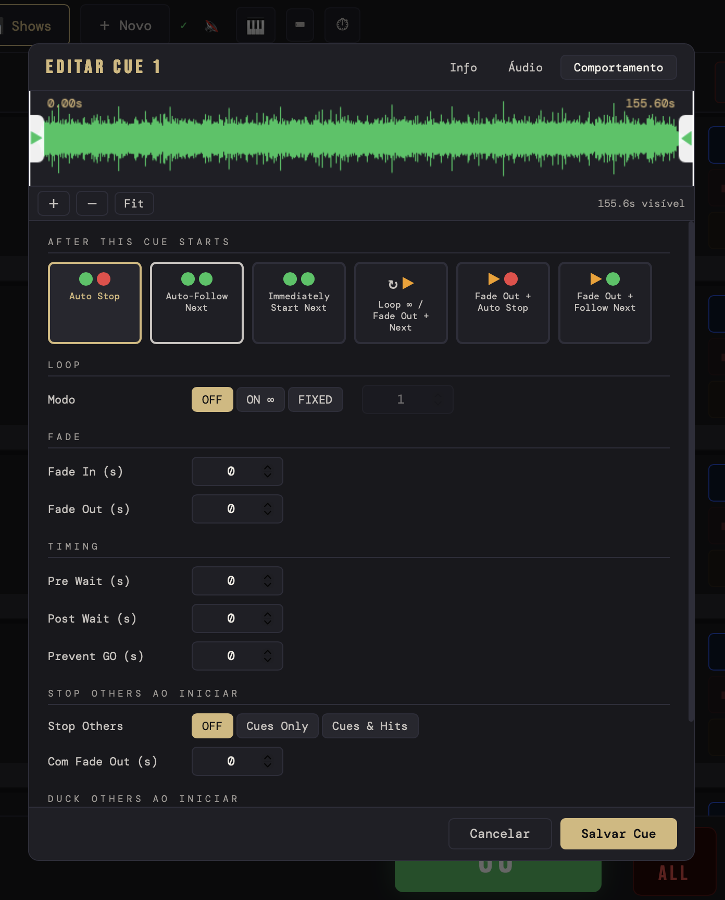Screen dimensions: 725x900
Task: Choose Loop ∞ / Fade Out + Next card
Action: pyautogui.click(x=401, y=303)
